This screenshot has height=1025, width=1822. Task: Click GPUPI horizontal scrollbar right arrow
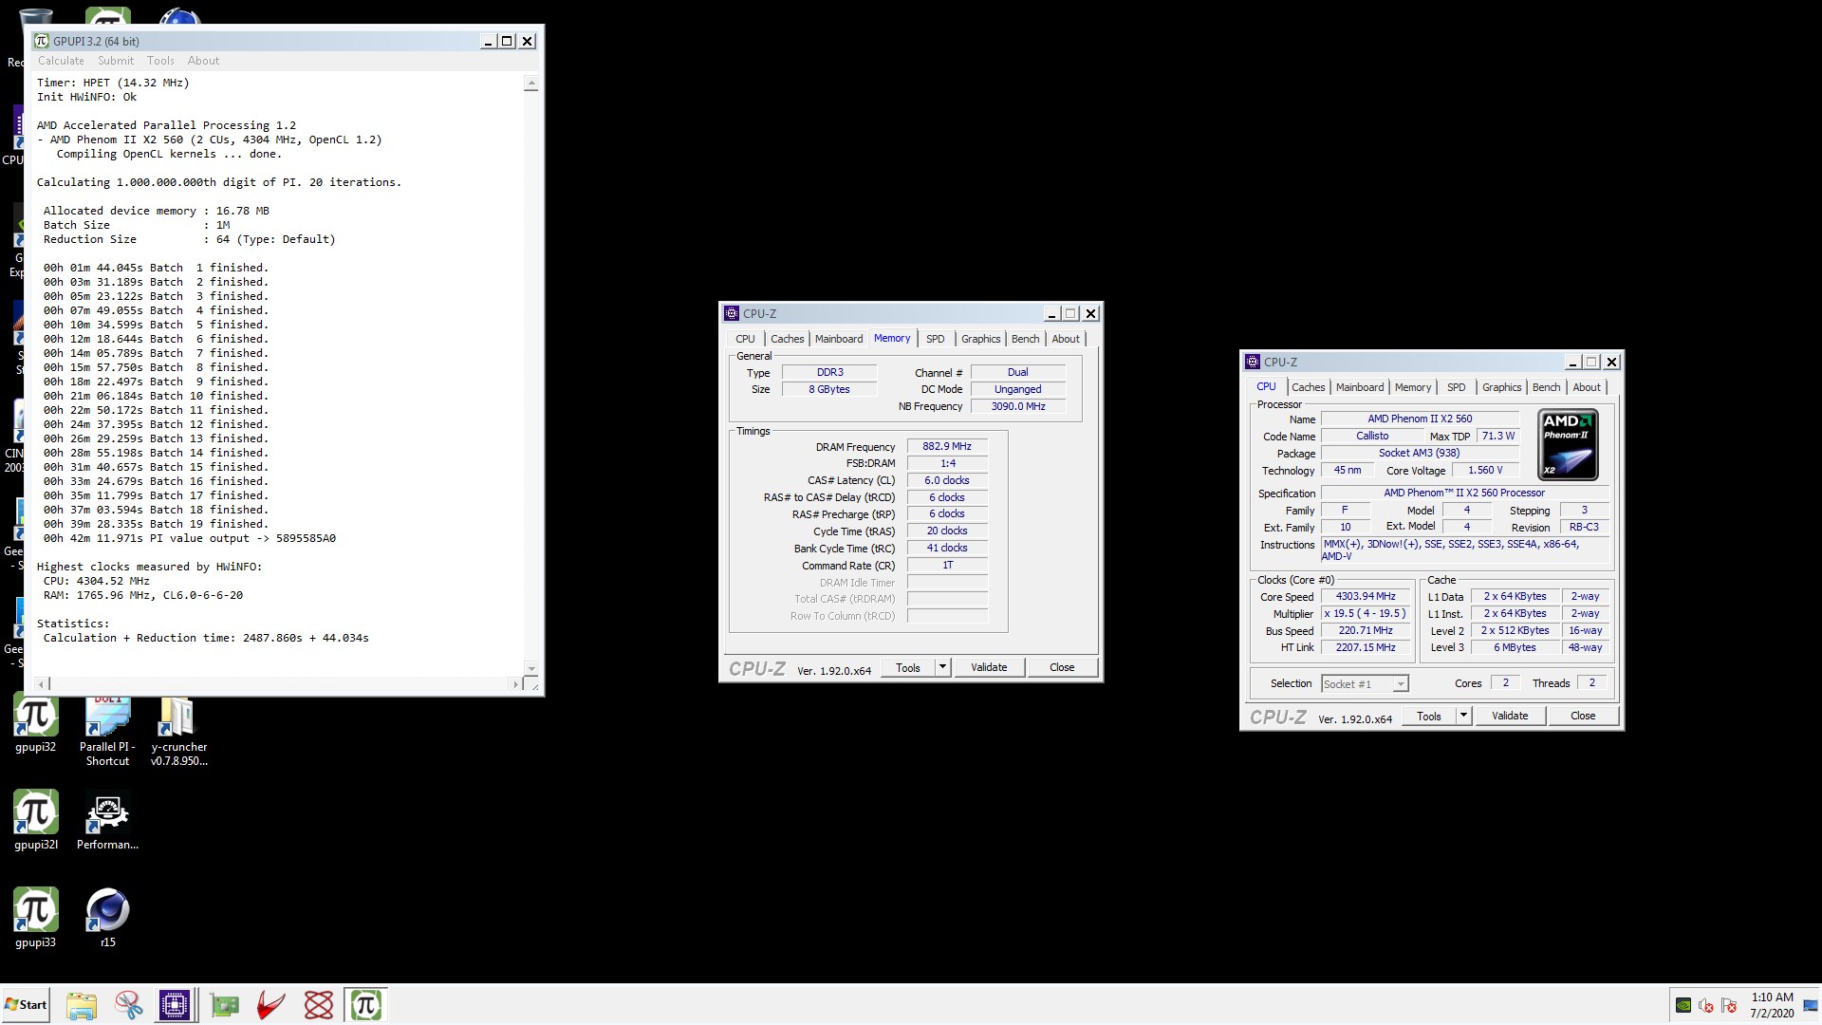click(x=515, y=683)
